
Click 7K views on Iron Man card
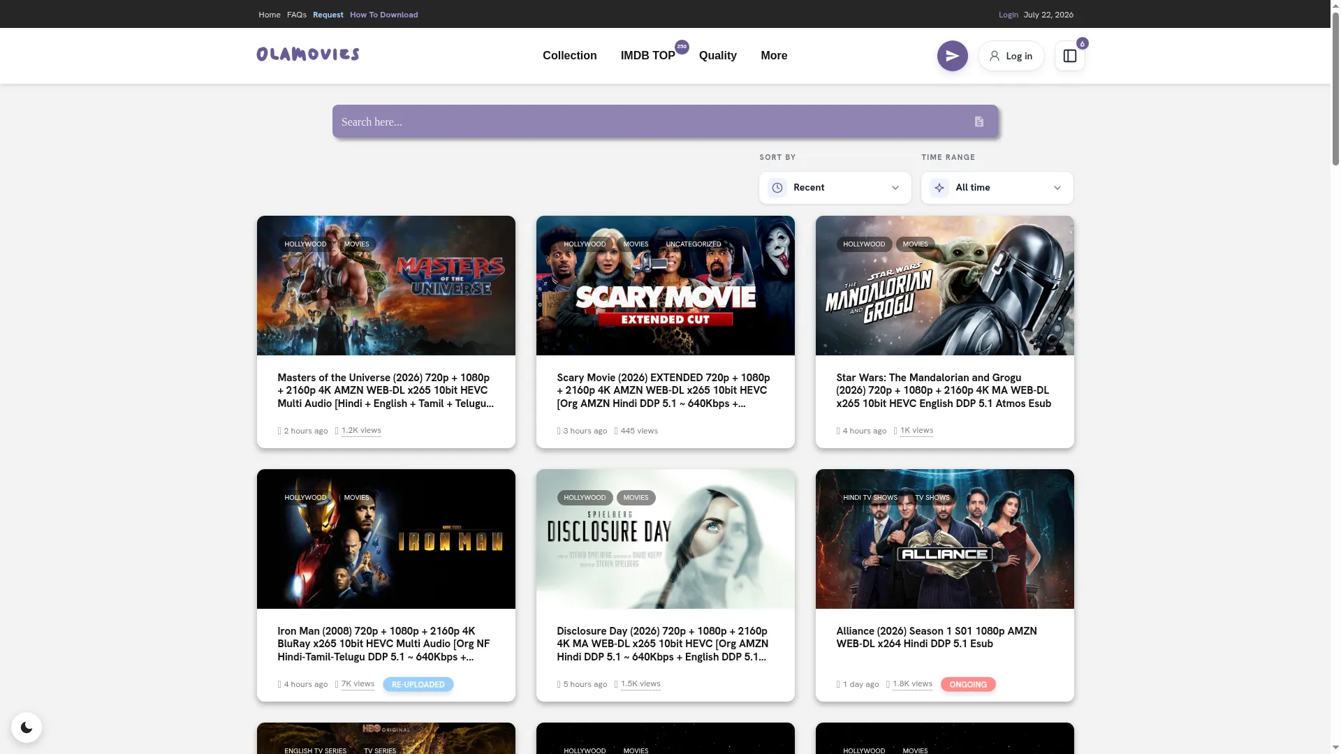click(x=358, y=684)
